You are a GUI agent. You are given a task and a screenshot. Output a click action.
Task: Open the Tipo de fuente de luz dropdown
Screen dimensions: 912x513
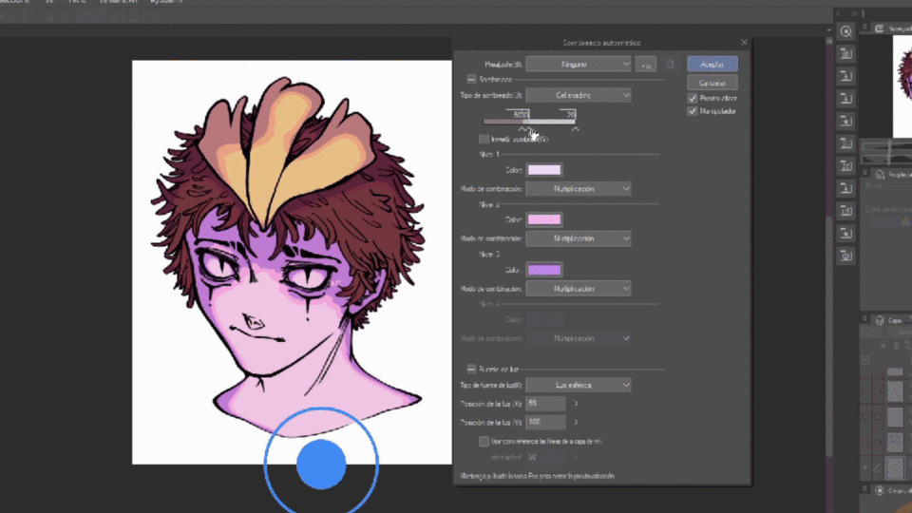(x=579, y=385)
